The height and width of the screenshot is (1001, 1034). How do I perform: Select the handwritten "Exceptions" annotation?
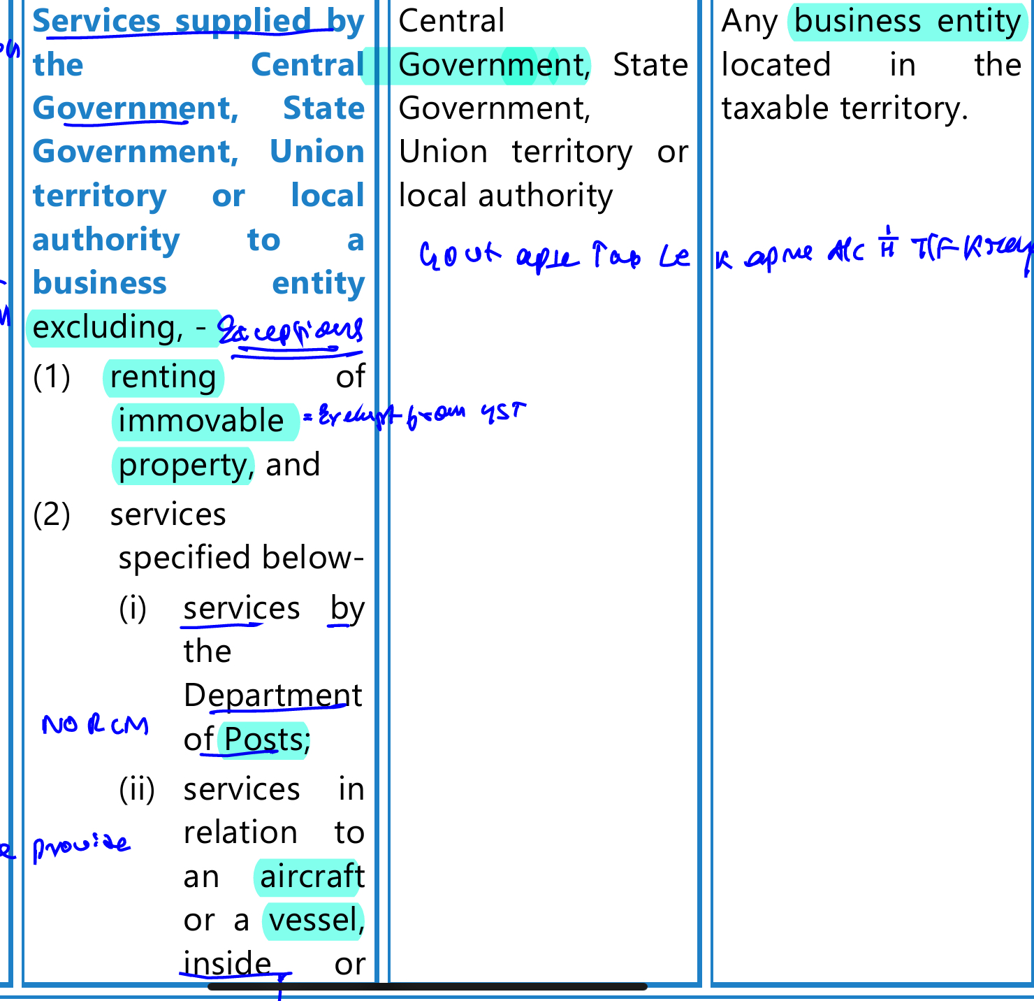tap(291, 331)
